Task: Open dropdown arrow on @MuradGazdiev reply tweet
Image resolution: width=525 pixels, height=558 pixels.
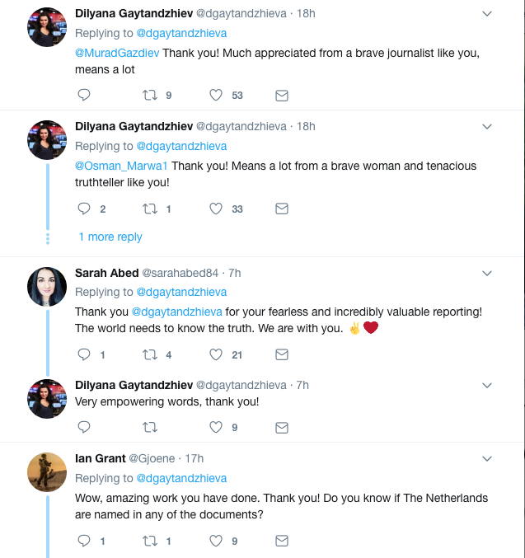Action: coord(486,14)
